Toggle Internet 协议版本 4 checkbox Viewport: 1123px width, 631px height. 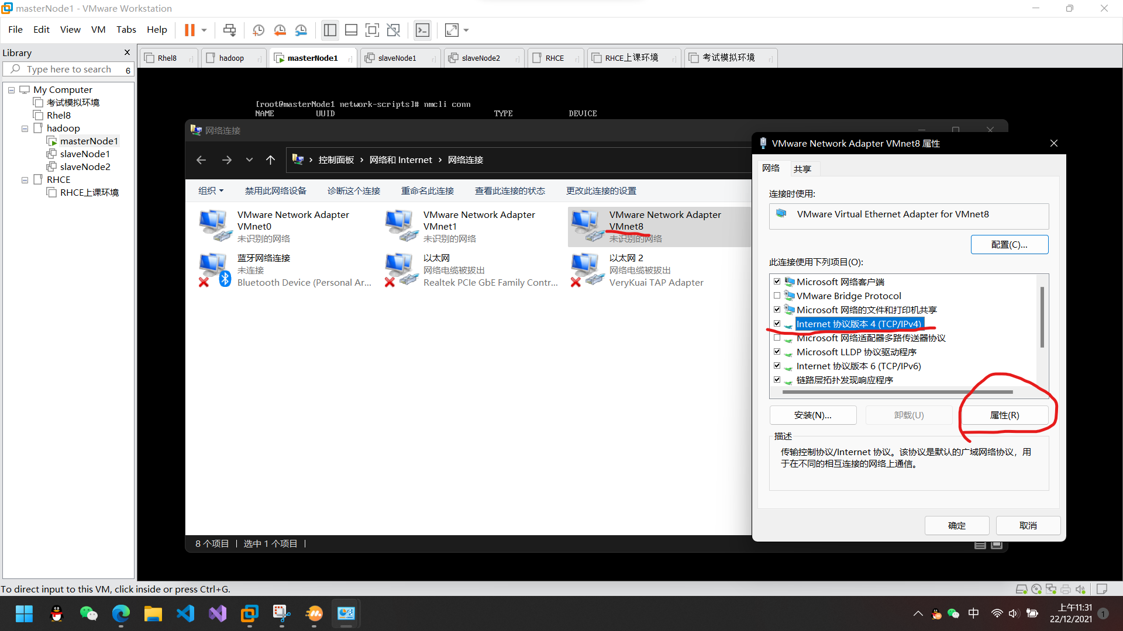777,324
